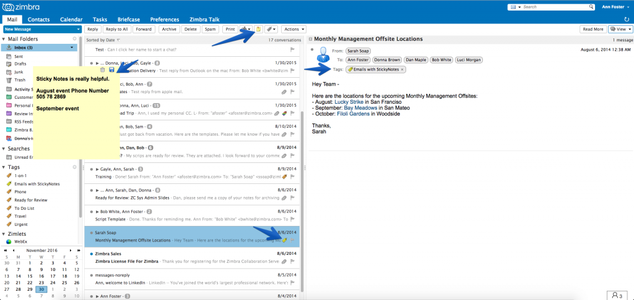The image size is (634, 300).
Task: Select November 30 in mini calendar
Action: click(41, 289)
